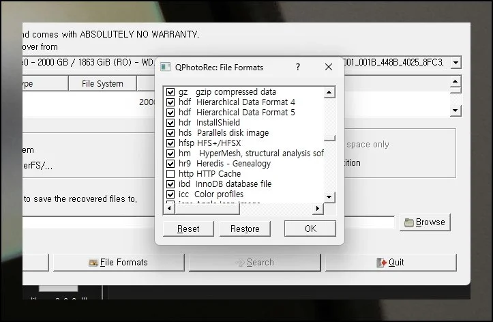
Task: Uncheck hdf Hierarchical Data Format 5
Action: tap(170, 113)
